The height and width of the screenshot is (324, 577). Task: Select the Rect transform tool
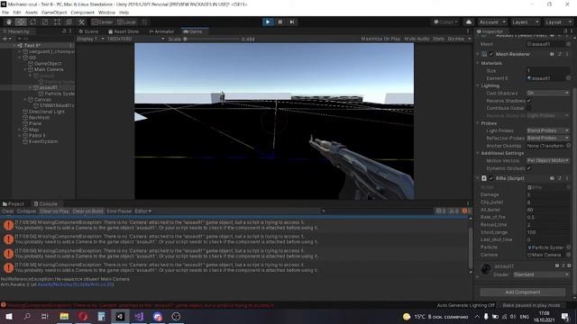57,22
